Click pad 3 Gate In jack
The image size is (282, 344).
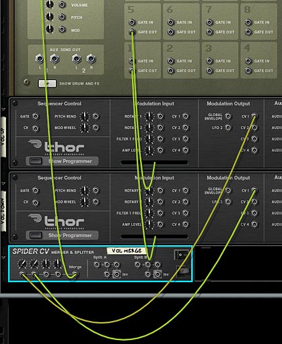(x=209, y=60)
